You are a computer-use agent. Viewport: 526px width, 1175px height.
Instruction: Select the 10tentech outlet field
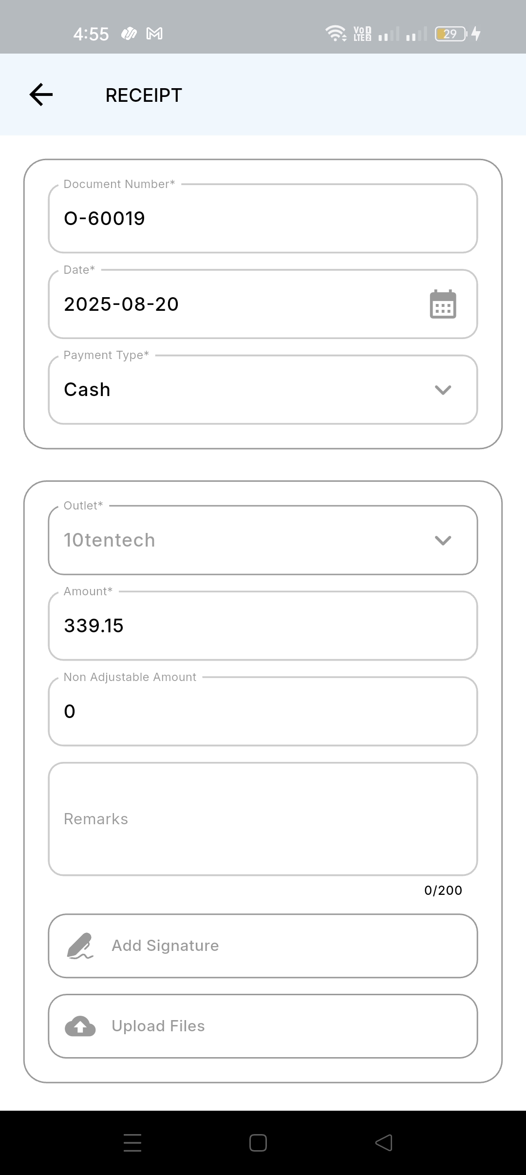click(244, 540)
